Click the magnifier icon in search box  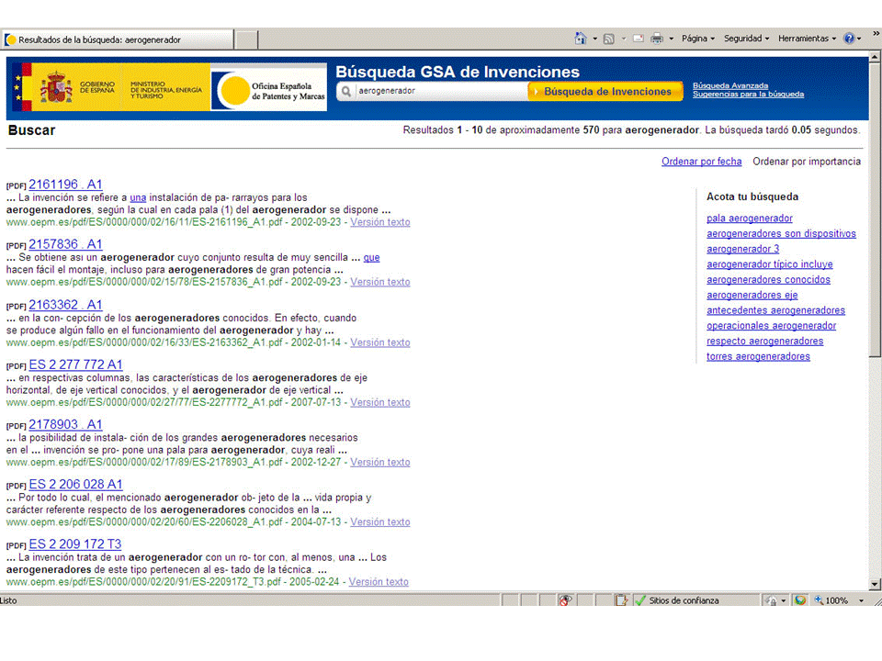coord(346,92)
